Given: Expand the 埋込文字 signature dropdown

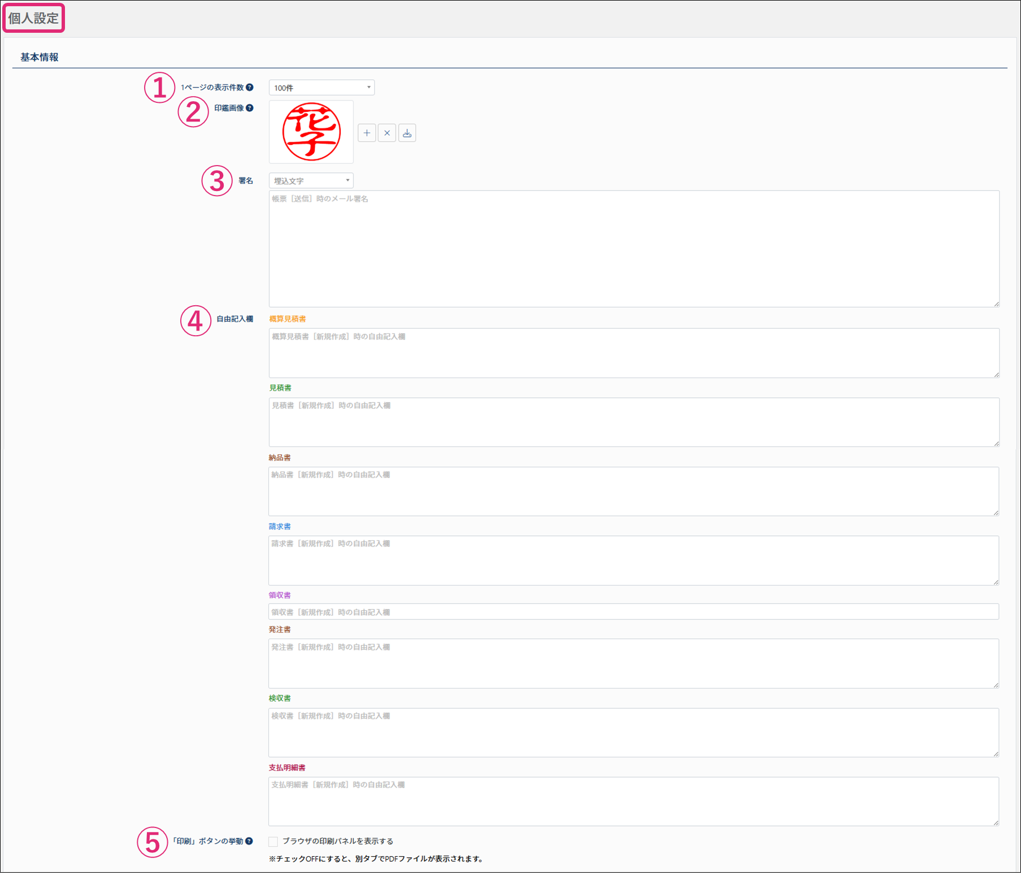Looking at the screenshot, I should pyautogui.click(x=311, y=181).
